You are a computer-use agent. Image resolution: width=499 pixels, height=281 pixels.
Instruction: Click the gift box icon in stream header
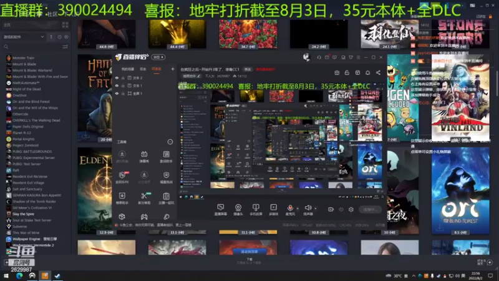coord(337,72)
